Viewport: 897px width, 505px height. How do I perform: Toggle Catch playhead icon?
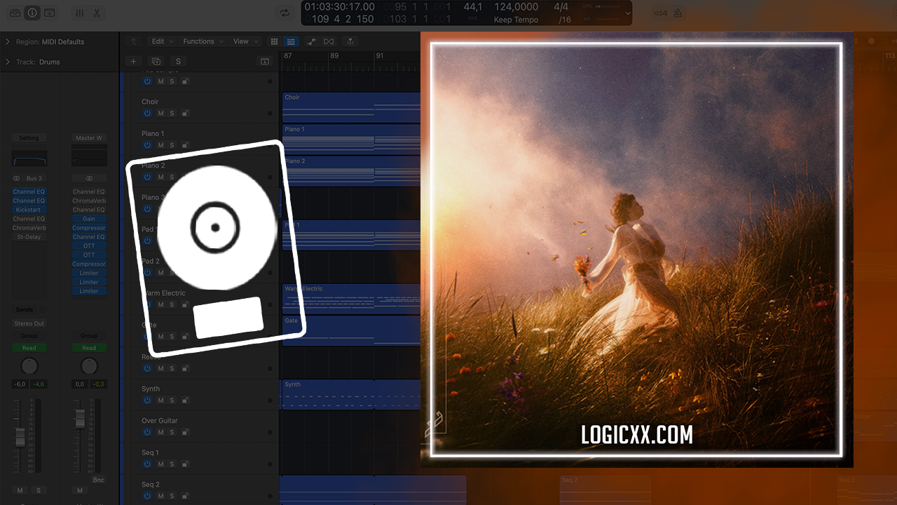[x=350, y=41]
